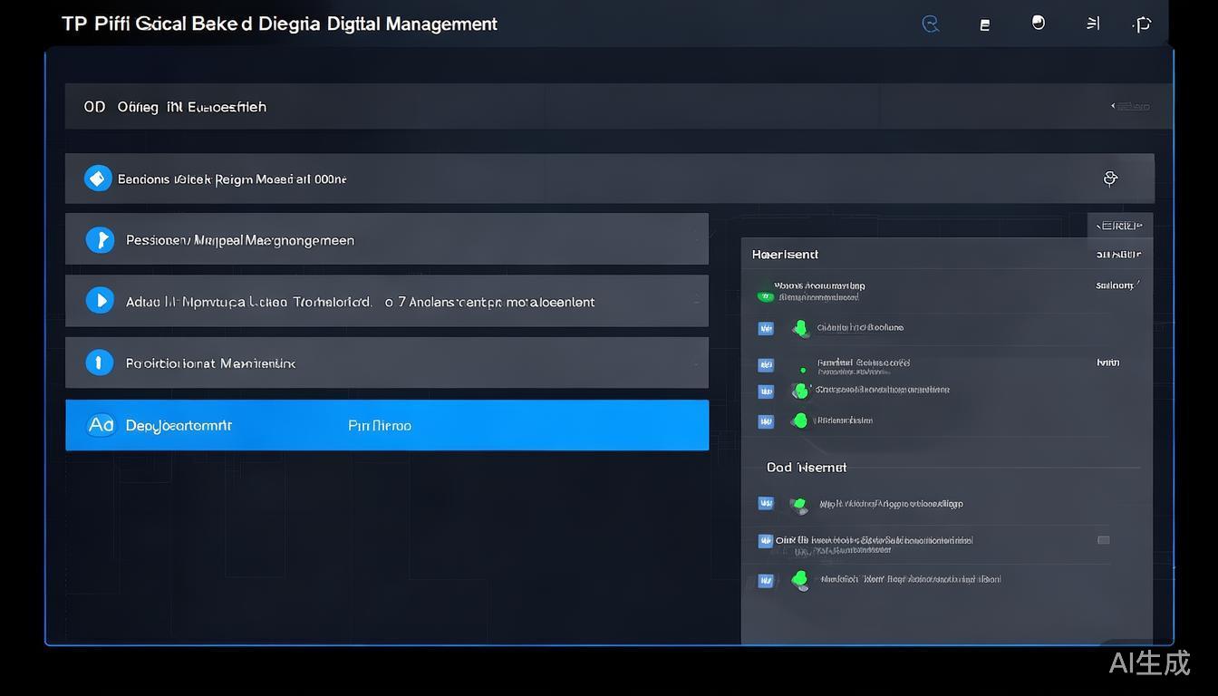Click the play icon beside the Adiuo row
1218x696 pixels.
pyautogui.click(x=100, y=300)
